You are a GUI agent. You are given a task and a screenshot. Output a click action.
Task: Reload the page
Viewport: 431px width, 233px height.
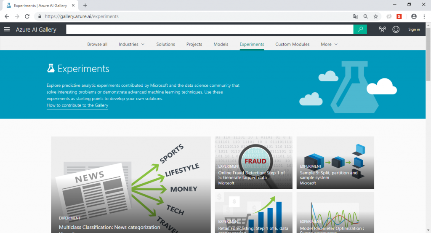point(27,16)
